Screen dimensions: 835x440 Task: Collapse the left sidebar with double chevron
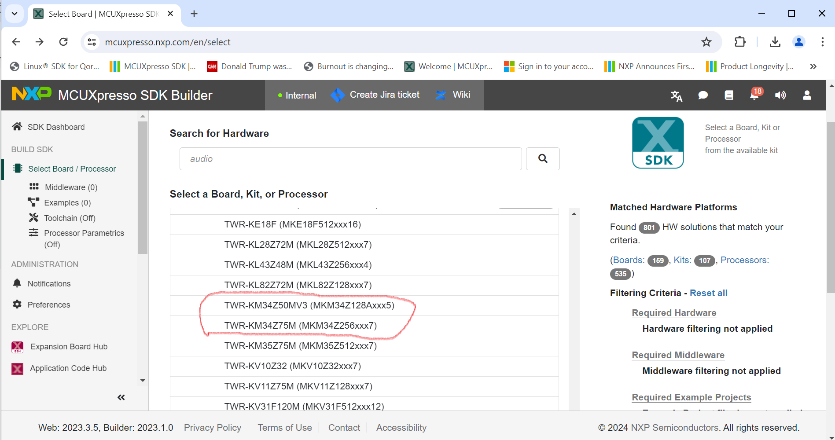(x=121, y=398)
